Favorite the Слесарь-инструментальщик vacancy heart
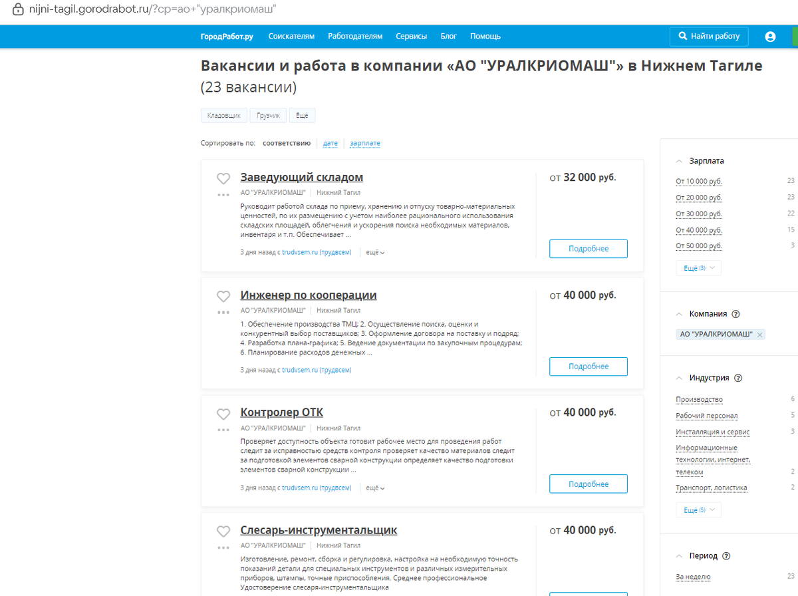The image size is (798, 596). tap(223, 531)
